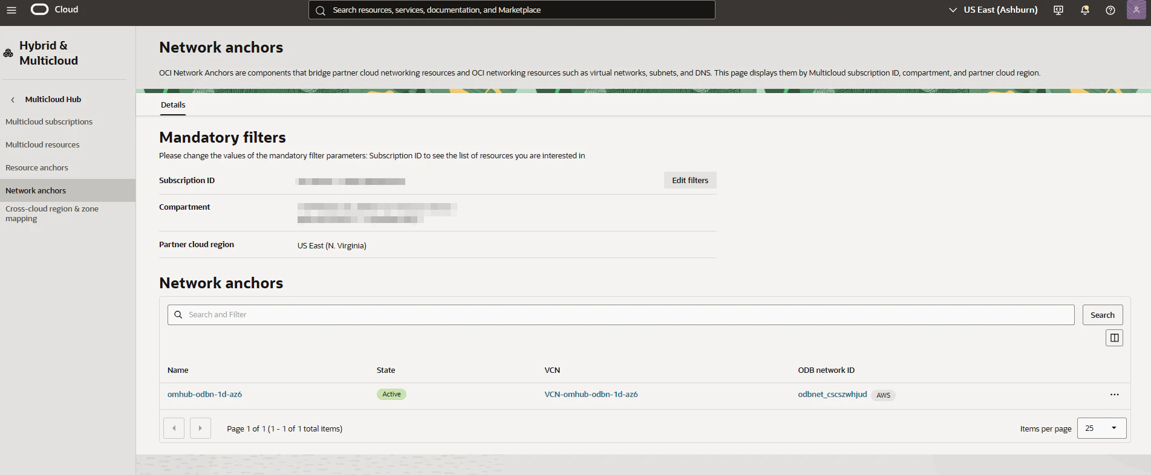This screenshot has width=1151, height=475.
Task: Open the omhub-odbn-1d-az6 network anchor link
Action: click(204, 395)
